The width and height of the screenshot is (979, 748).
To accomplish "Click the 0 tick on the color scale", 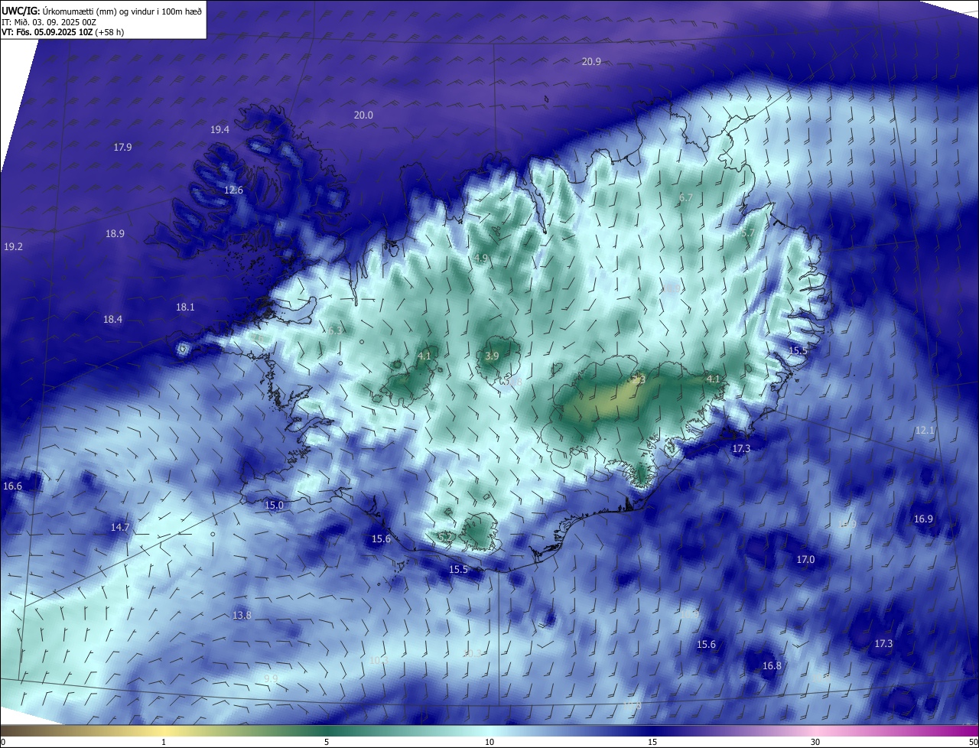I will pyautogui.click(x=3, y=742).
